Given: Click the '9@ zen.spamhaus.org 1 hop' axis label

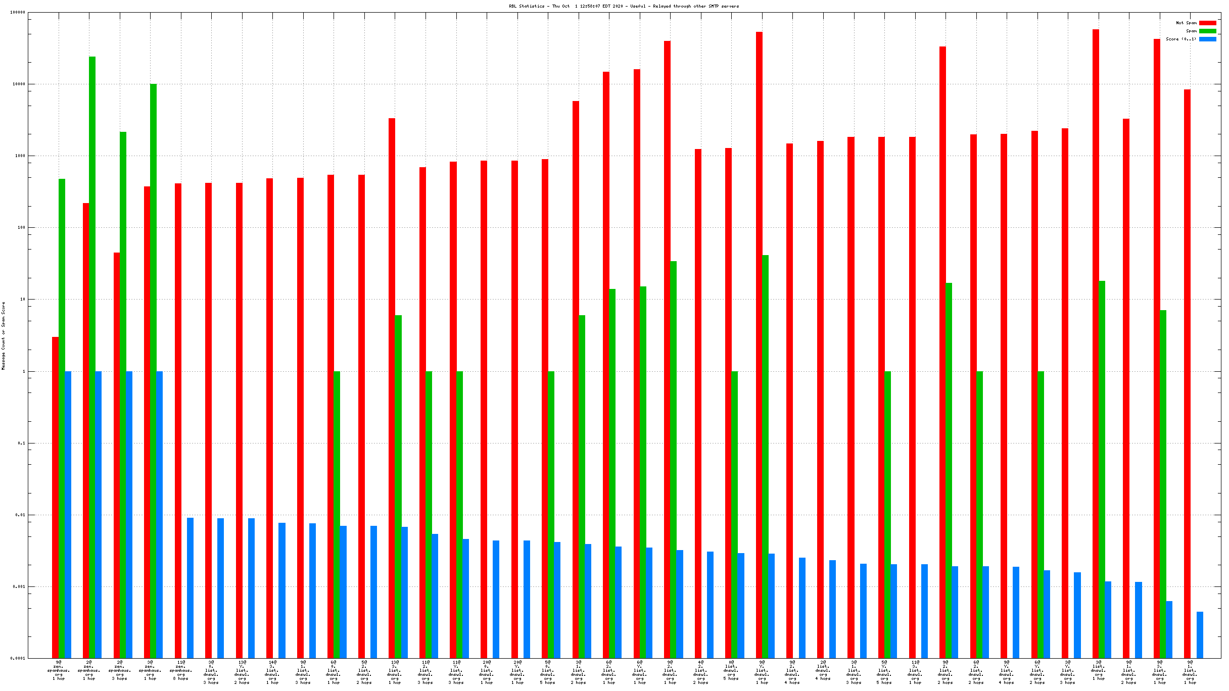Looking at the screenshot, I should point(59,670).
